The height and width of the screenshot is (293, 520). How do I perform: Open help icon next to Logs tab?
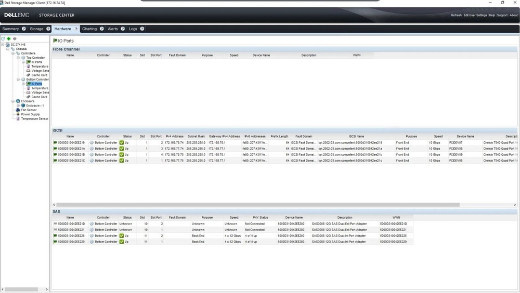(142, 29)
